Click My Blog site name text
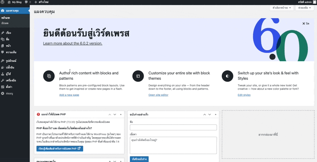 click(x=17, y=2)
